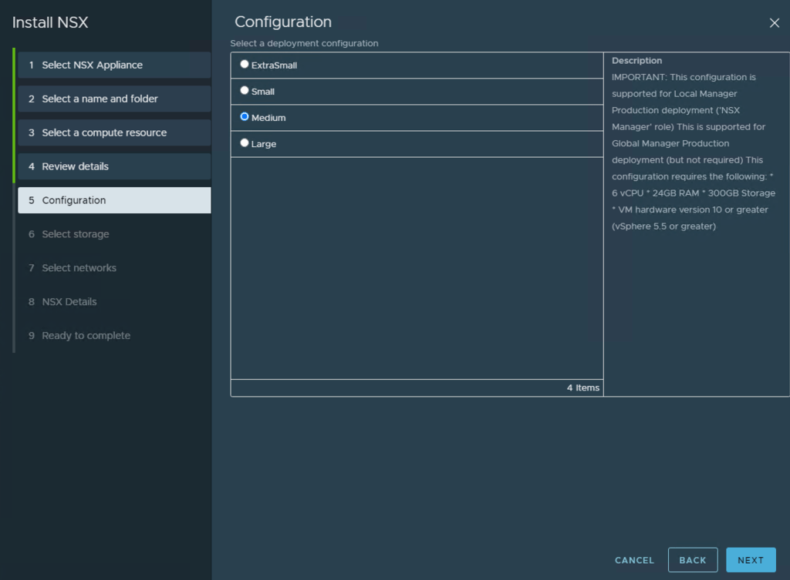Image resolution: width=790 pixels, height=580 pixels.
Task: Click the BACK button
Action: 692,560
